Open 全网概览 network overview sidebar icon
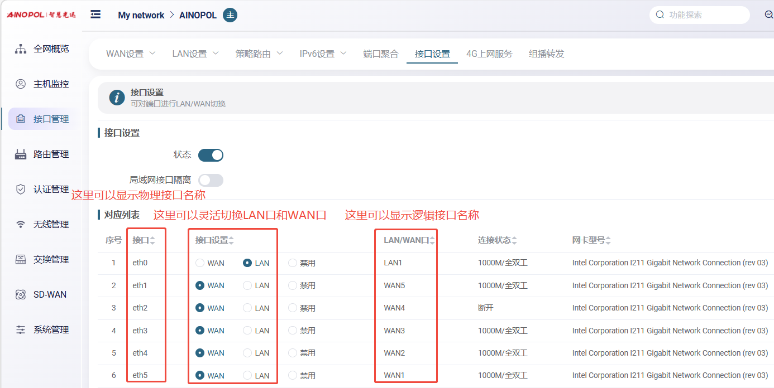This screenshot has height=388, width=774. click(21, 49)
